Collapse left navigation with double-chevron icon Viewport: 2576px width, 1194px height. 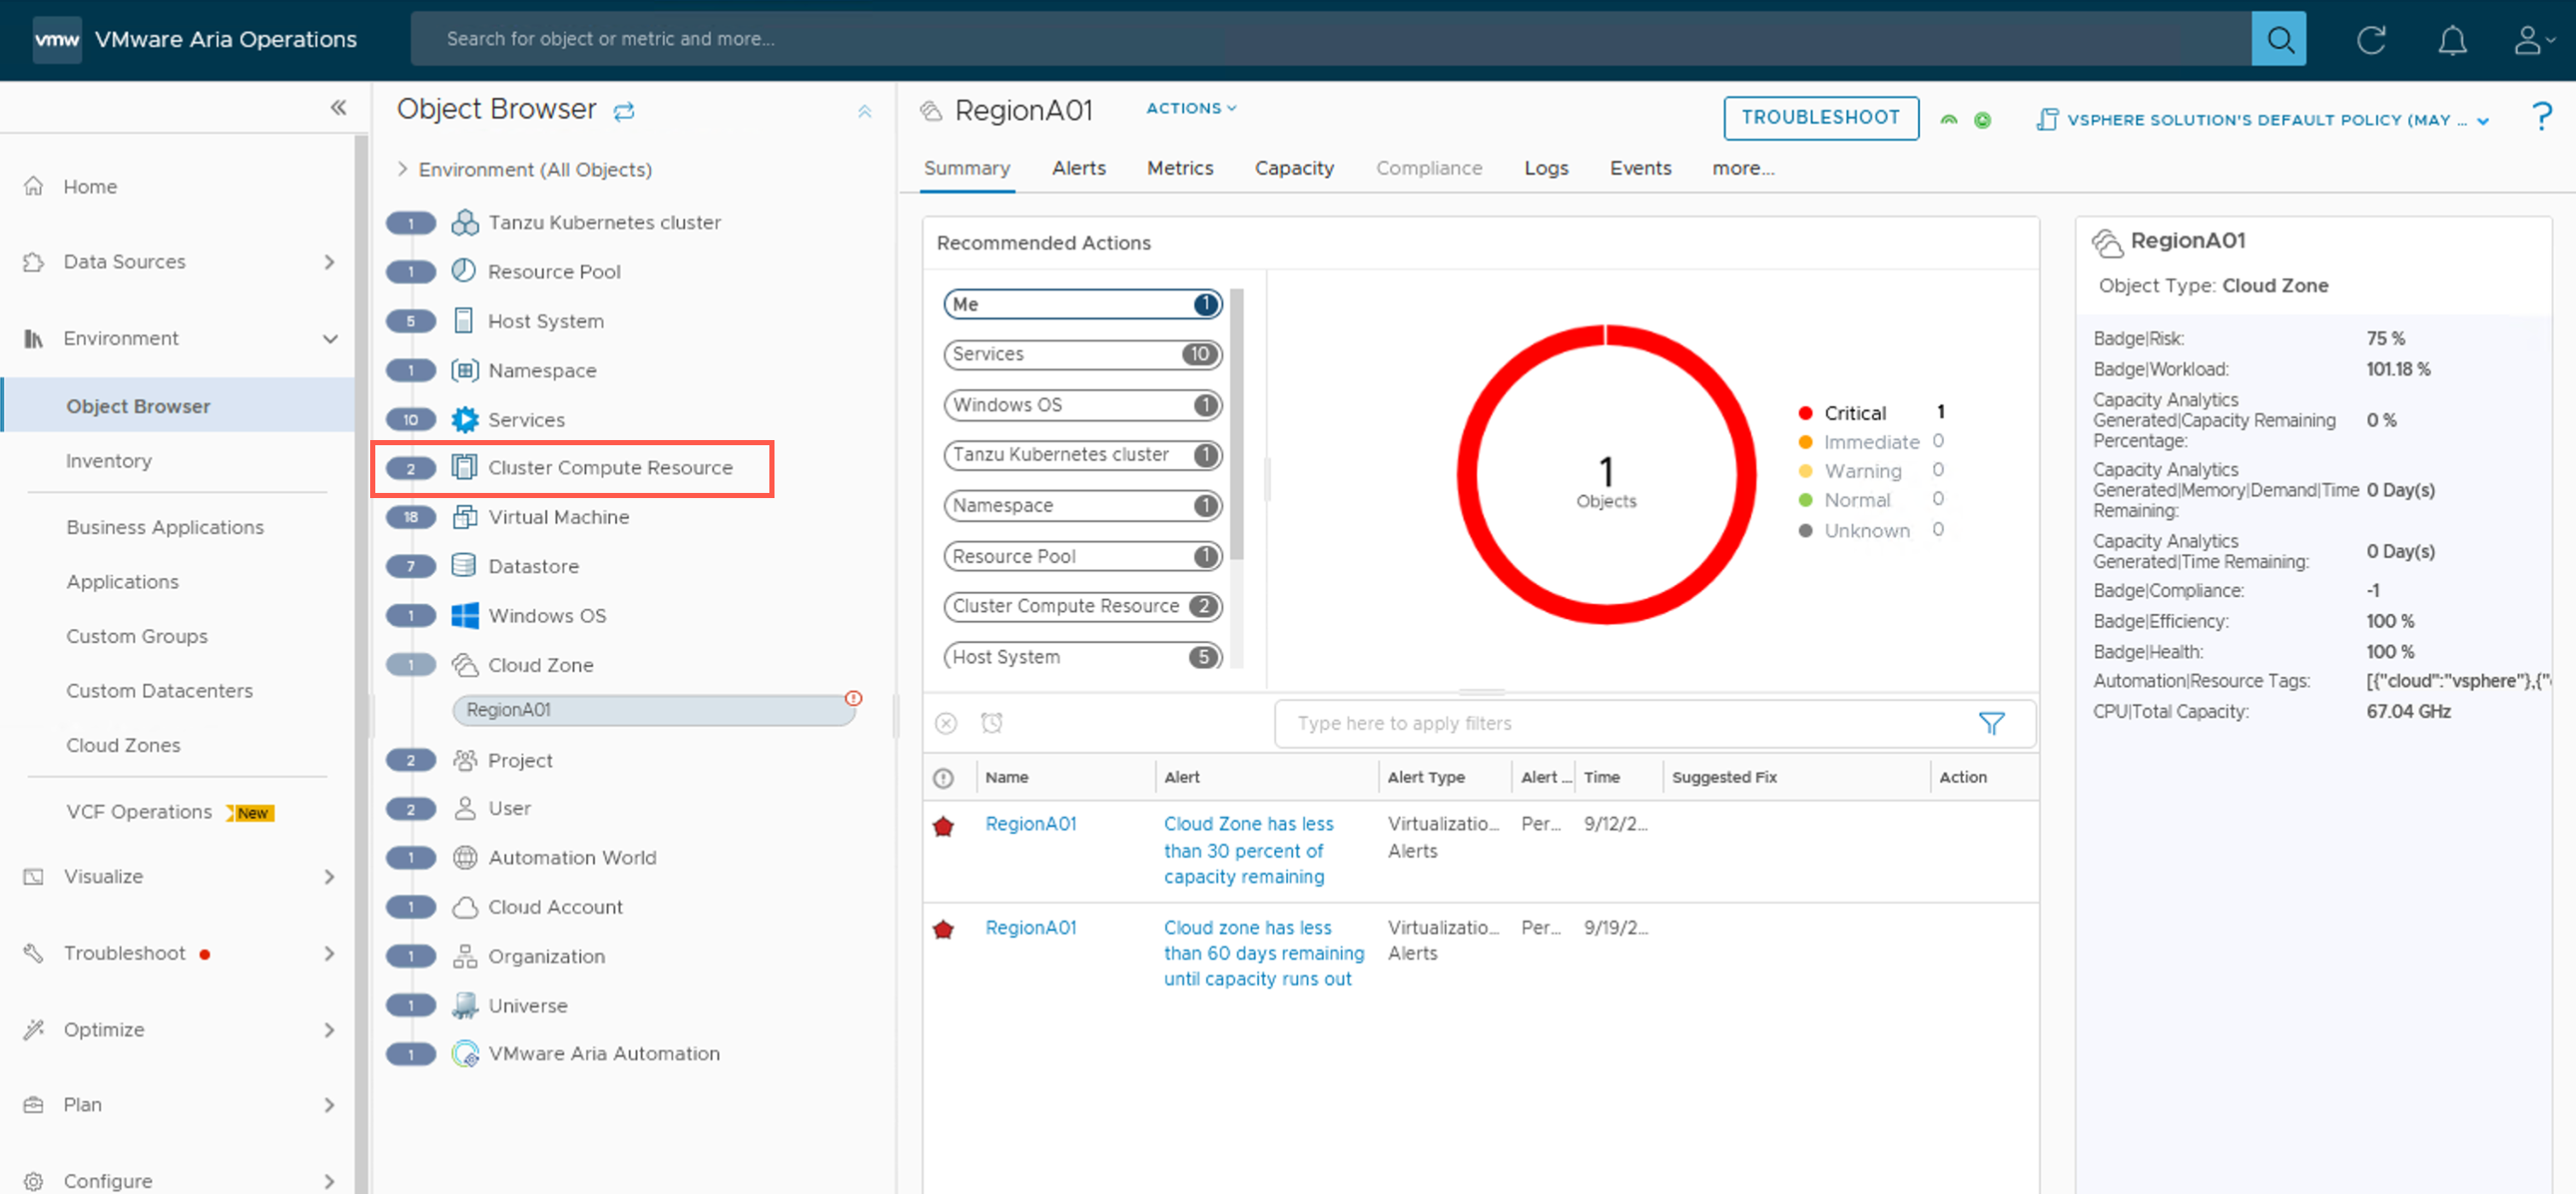pyautogui.click(x=338, y=107)
